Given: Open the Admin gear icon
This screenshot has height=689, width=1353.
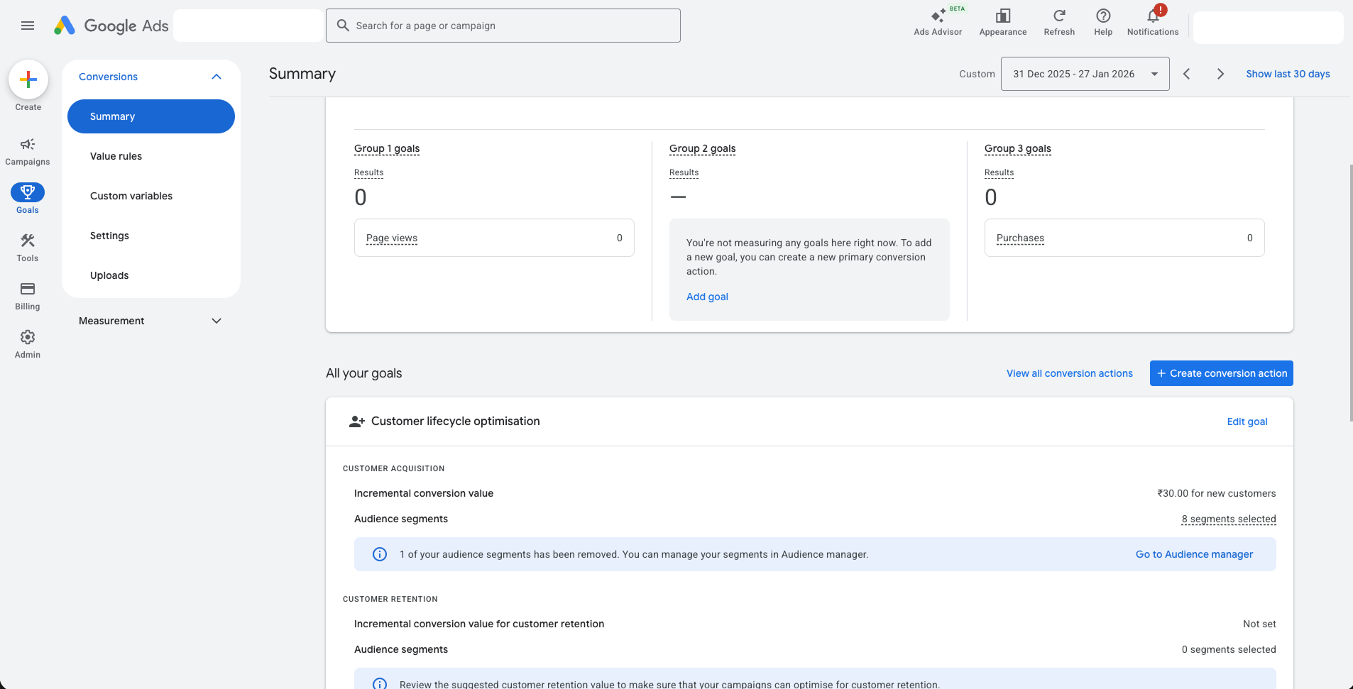Looking at the screenshot, I should (27, 337).
